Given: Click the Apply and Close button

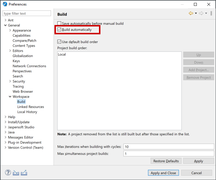Looking at the screenshot, I should click(163, 173).
